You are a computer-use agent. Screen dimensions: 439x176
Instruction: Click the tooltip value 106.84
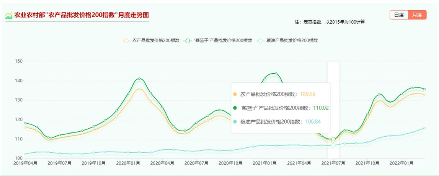coord(313,121)
